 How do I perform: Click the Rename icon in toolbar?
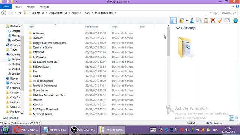tap(227, 20)
